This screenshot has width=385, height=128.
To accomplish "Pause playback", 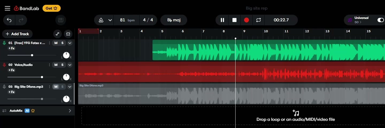I will pyautogui.click(x=222, y=20).
